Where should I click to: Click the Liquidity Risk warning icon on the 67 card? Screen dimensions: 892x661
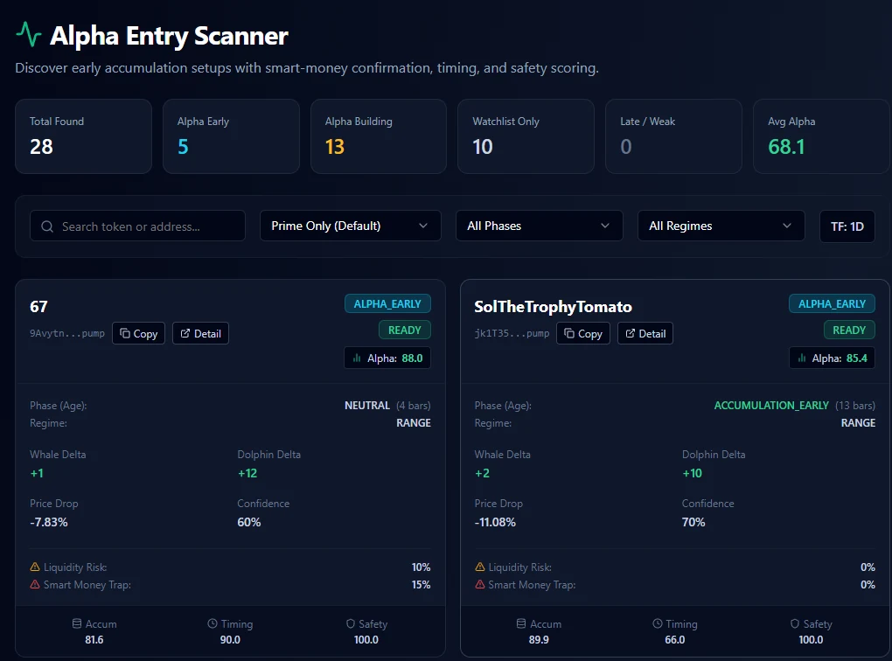(x=35, y=567)
